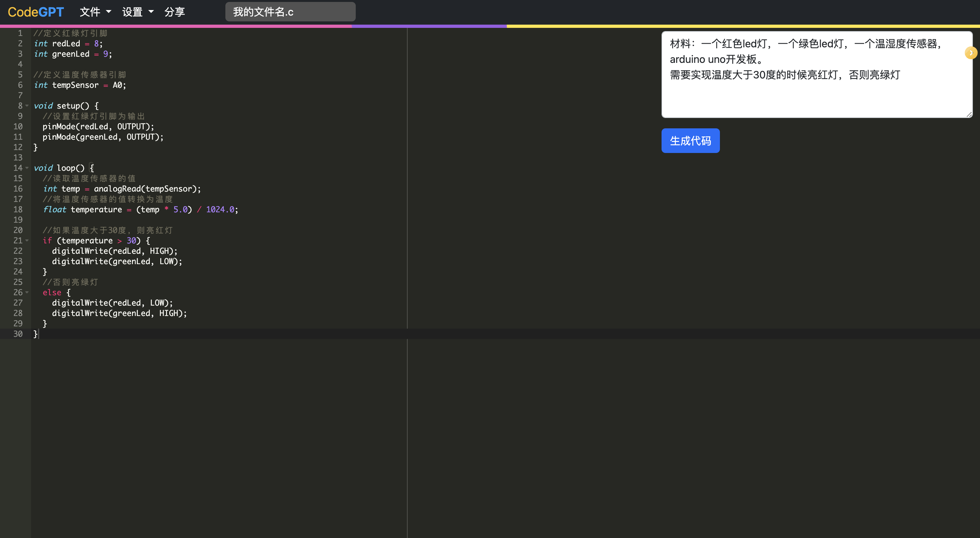Image resolution: width=980 pixels, height=538 pixels.
Task: Click 'if (temperature > 30) {' line
Action: click(x=96, y=241)
